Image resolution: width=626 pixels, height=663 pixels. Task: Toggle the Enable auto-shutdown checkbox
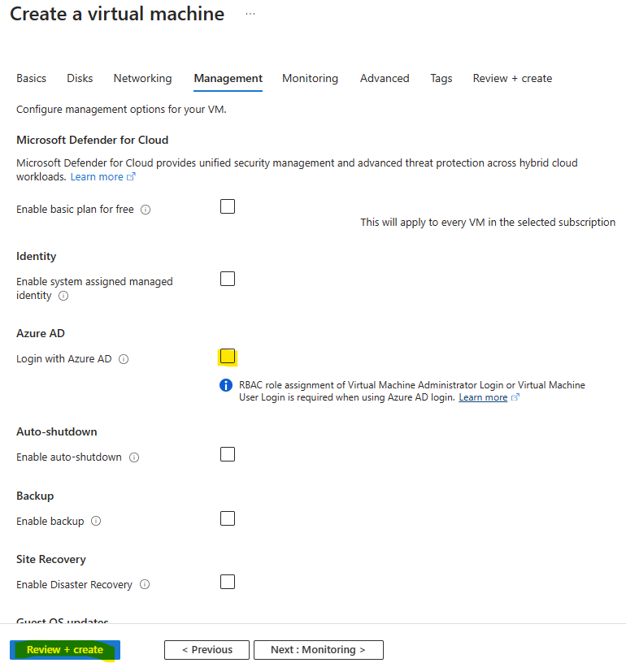coord(228,454)
